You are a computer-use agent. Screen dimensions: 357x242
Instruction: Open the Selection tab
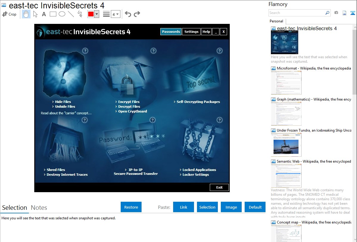point(15,208)
